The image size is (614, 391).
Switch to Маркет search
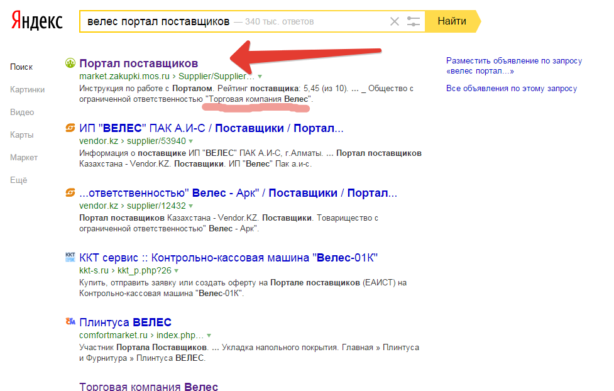click(x=24, y=158)
